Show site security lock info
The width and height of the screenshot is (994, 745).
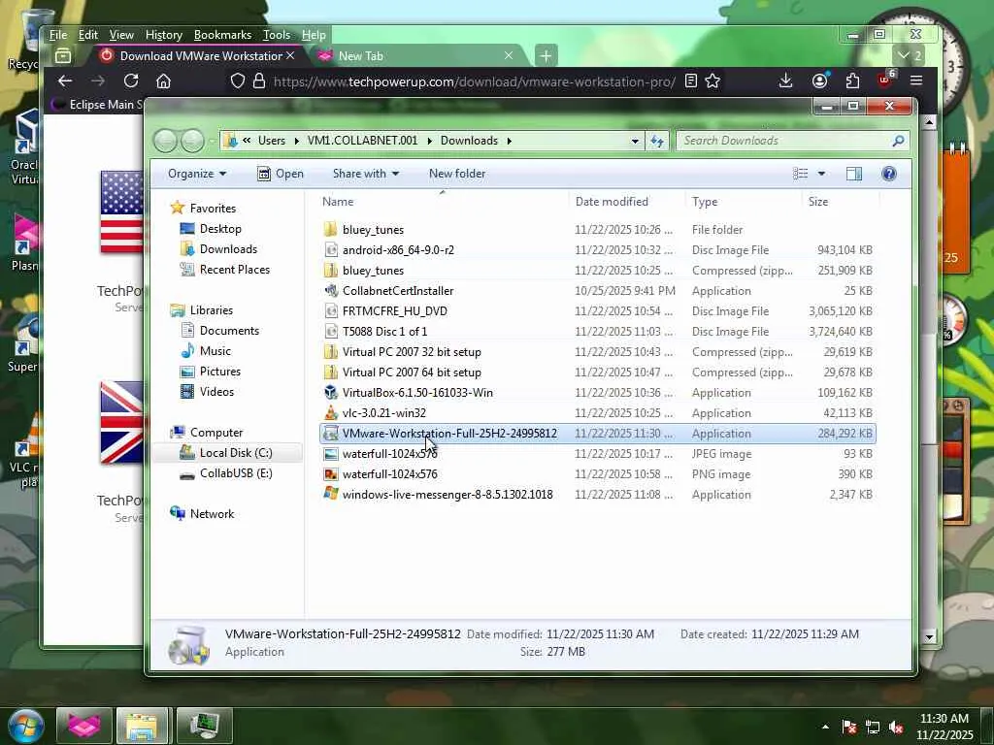pyautogui.click(x=258, y=81)
